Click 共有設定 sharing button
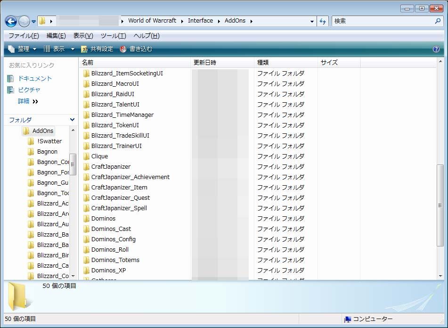The image size is (448, 328). pyautogui.click(x=97, y=49)
